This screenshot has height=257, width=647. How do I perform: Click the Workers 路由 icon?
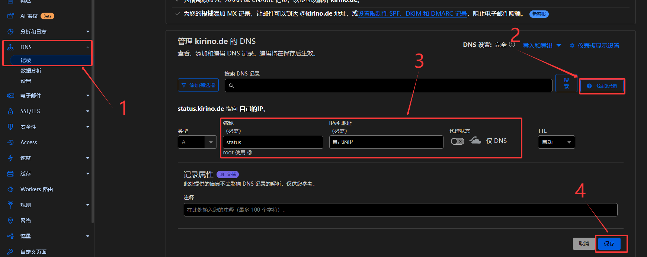(x=10, y=189)
